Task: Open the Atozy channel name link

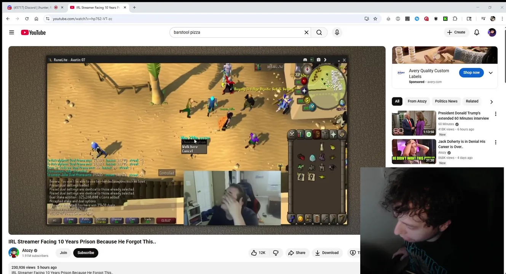Action: [x=27, y=250]
